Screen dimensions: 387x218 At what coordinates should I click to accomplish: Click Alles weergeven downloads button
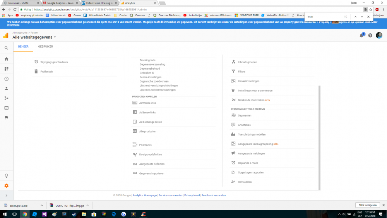pos(368,205)
